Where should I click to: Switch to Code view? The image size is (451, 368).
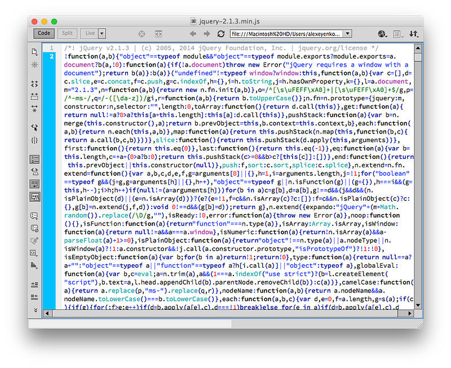tap(44, 33)
